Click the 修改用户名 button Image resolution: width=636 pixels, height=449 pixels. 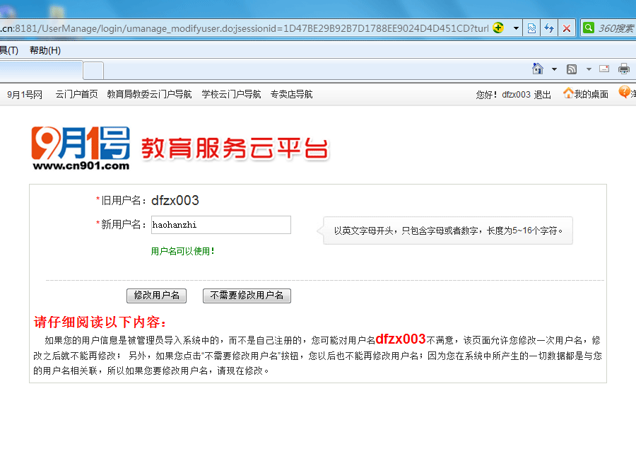tap(156, 296)
